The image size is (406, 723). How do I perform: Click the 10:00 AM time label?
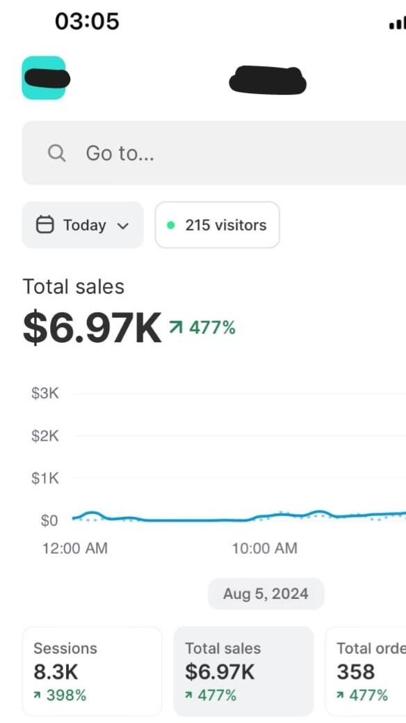pyautogui.click(x=265, y=548)
